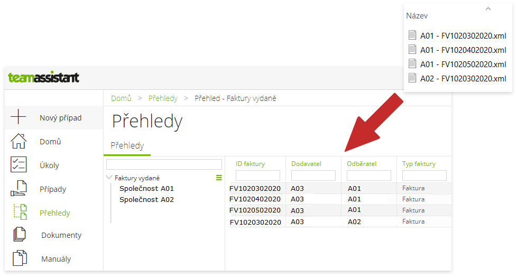Select Společnost A02 in the tree

tap(146, 199)
